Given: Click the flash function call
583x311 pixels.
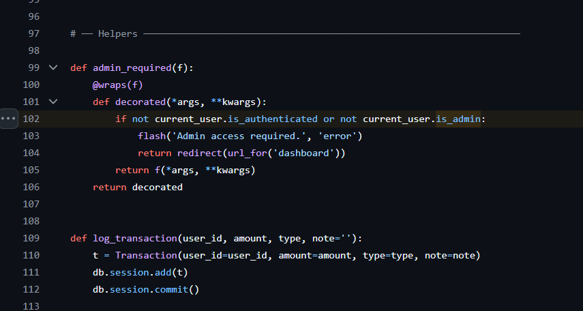Looking at the screenshot, I should [x=151, y=136].
